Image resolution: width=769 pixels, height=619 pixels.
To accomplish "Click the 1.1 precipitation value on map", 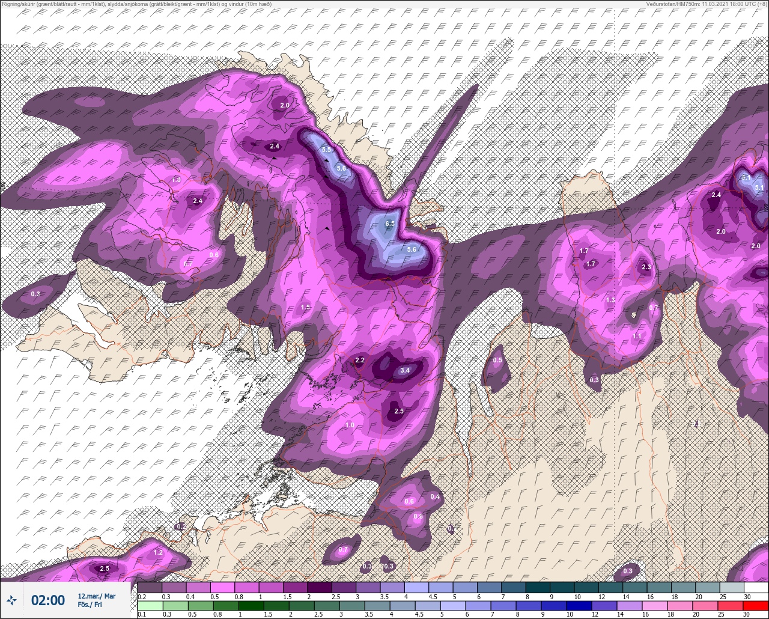I will click(x=637, y=336).
